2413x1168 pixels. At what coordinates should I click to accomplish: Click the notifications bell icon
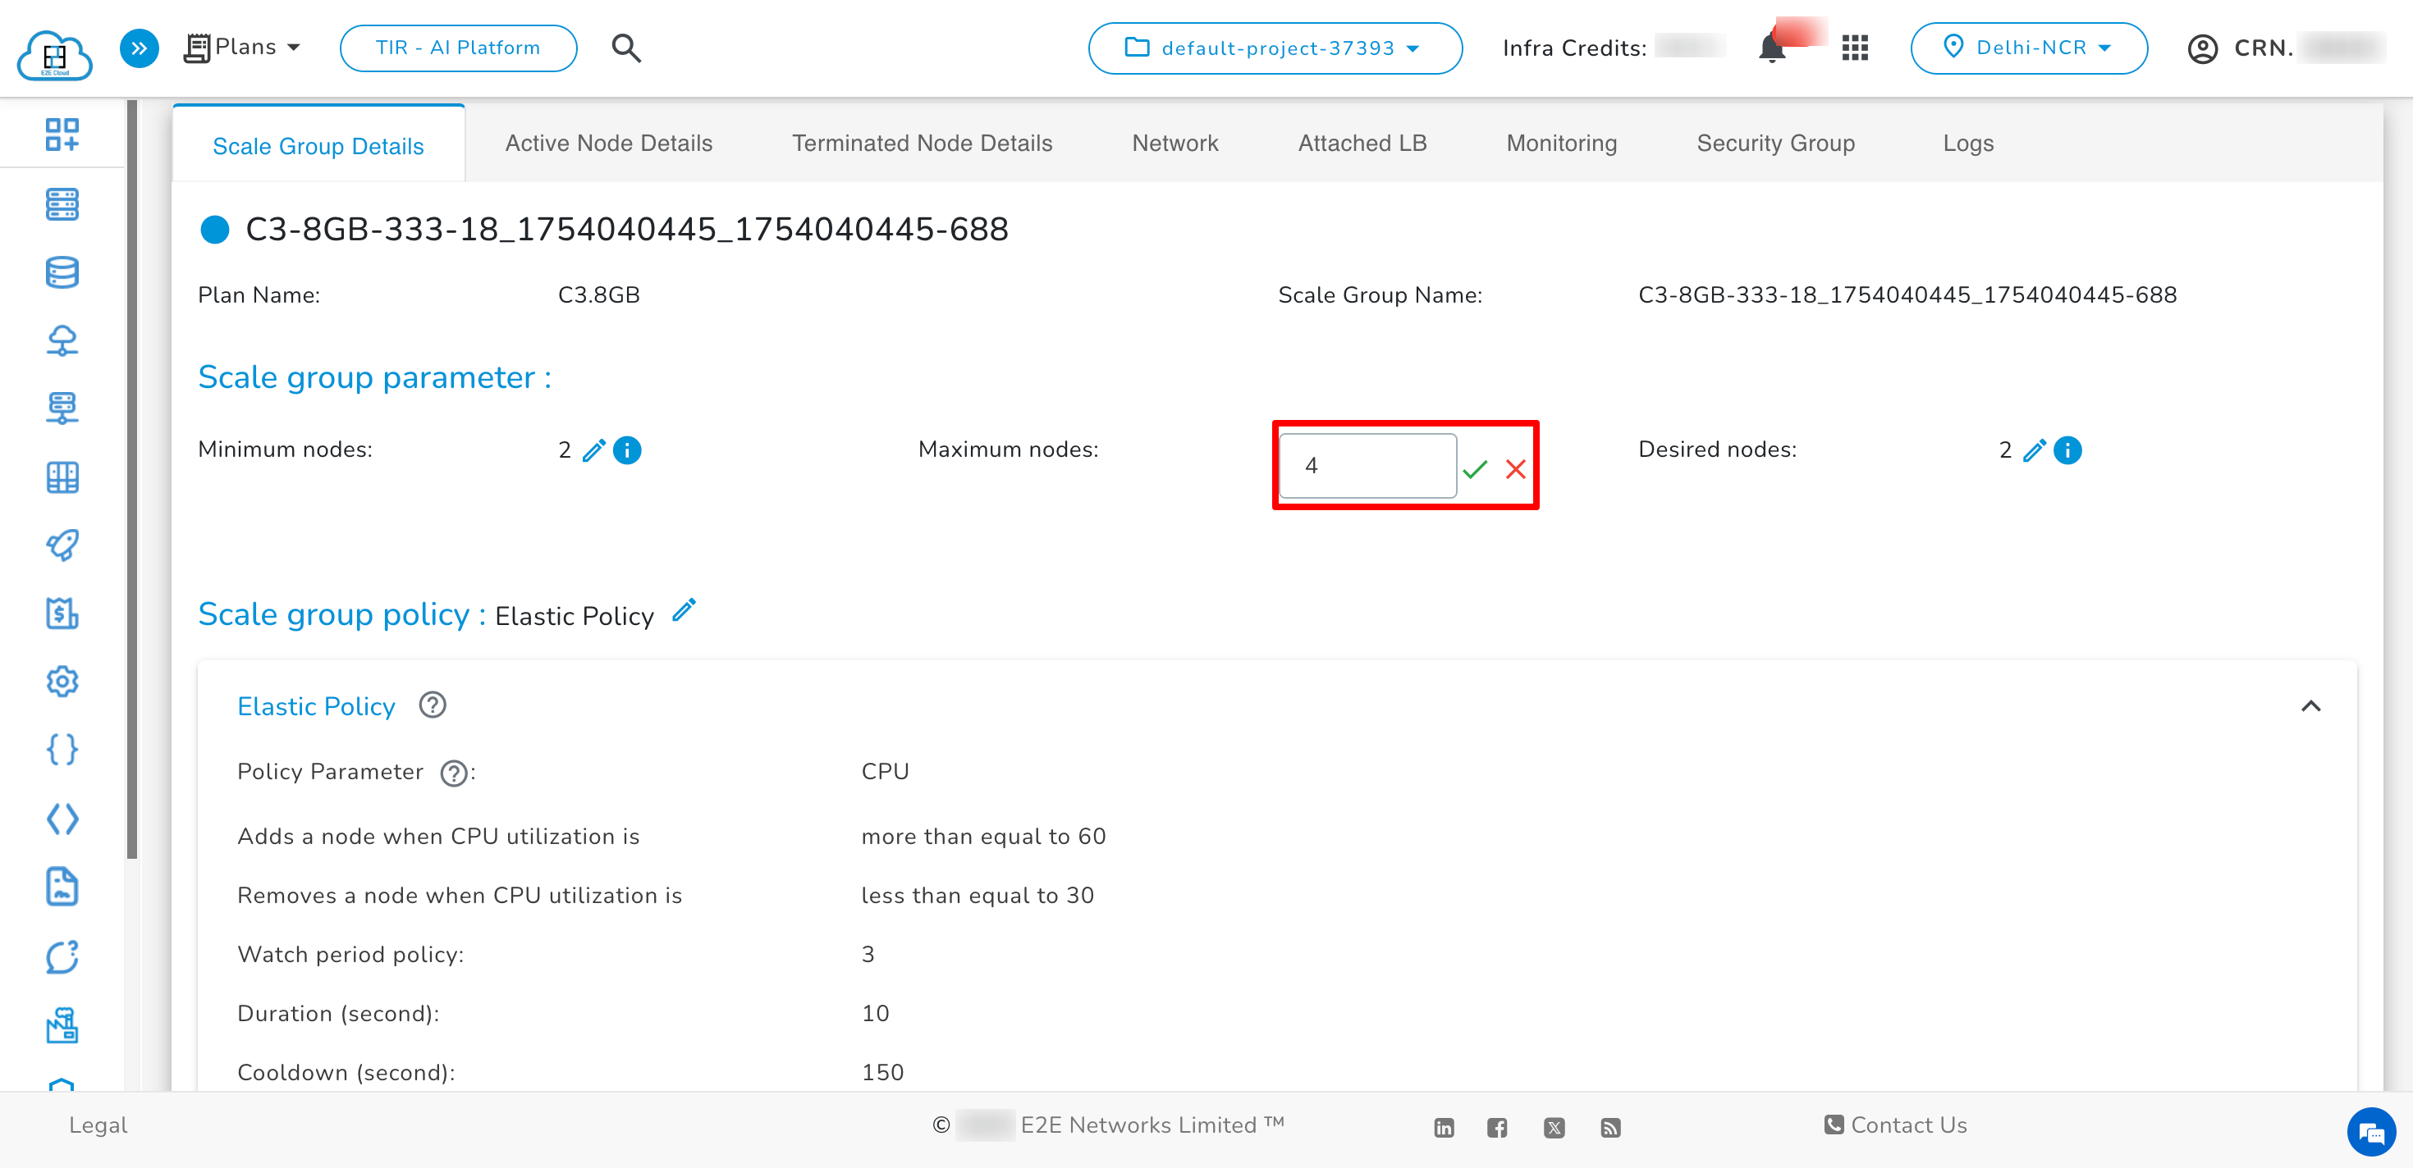(x=1773, y=48)
